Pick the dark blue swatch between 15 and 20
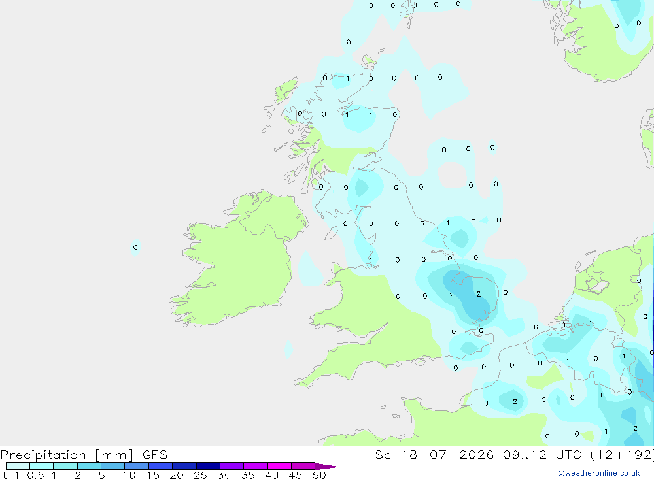654x479 pixels. pos(161,466)
